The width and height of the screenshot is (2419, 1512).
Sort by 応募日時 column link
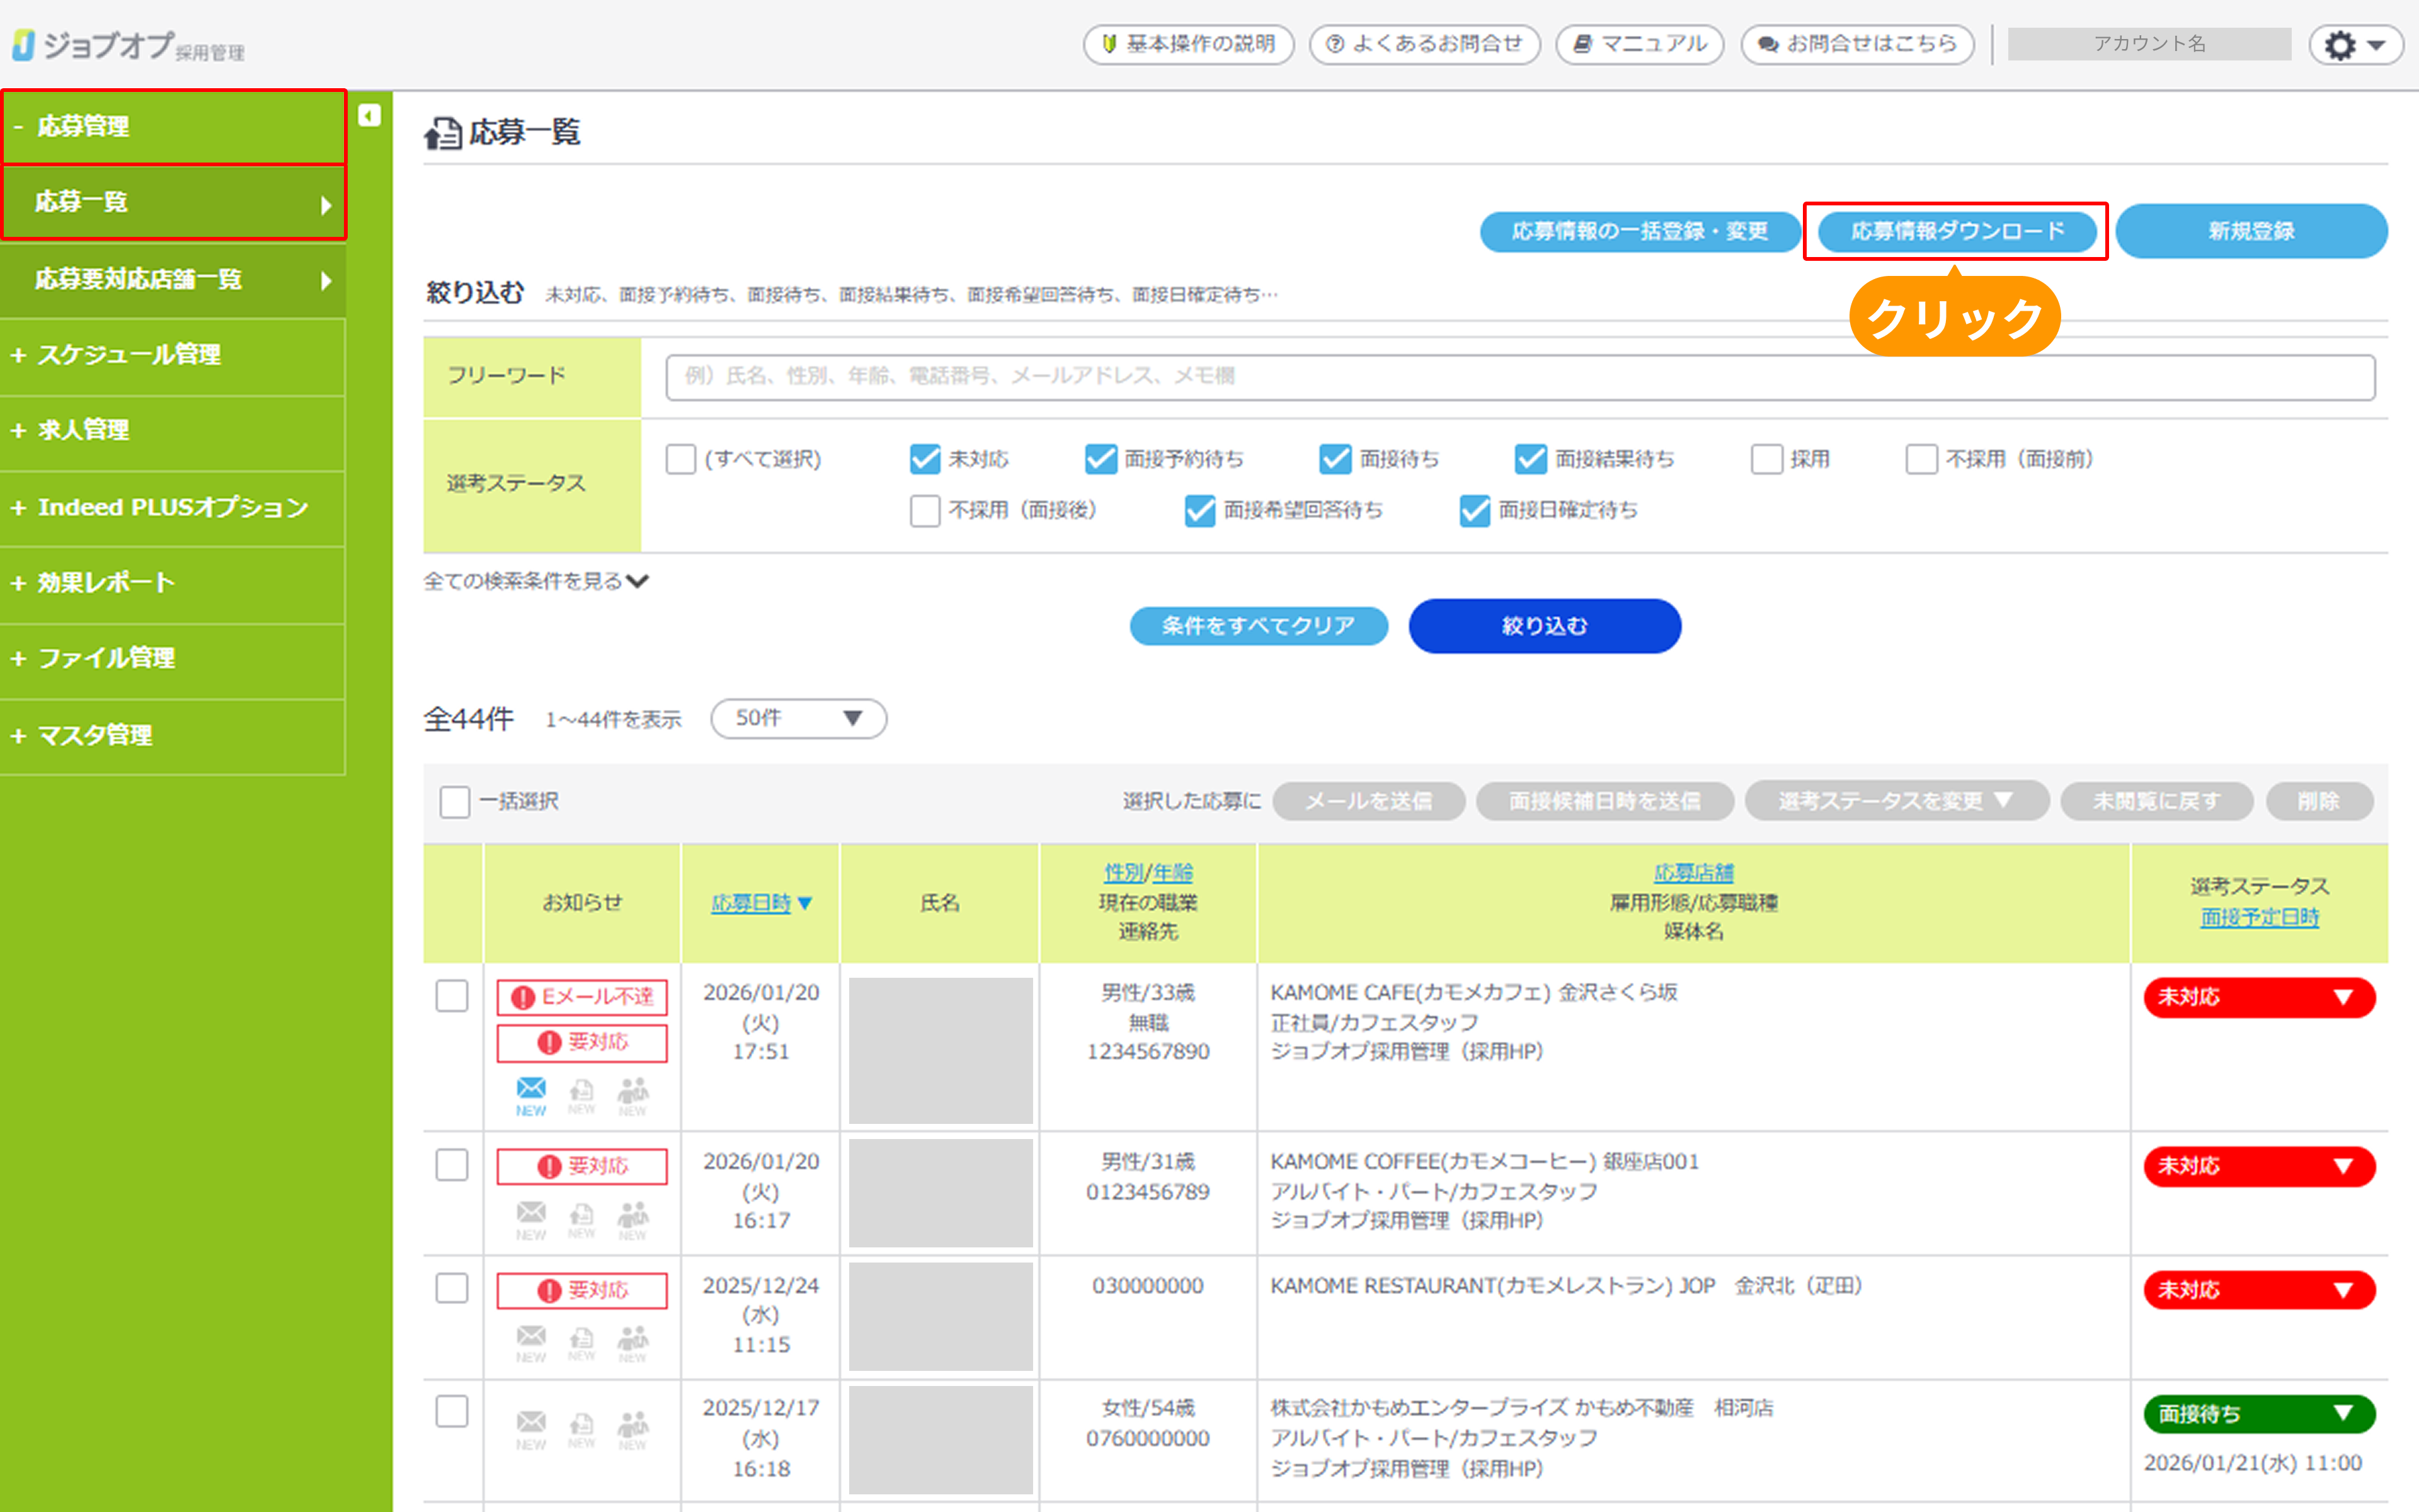tap(752, 903)
